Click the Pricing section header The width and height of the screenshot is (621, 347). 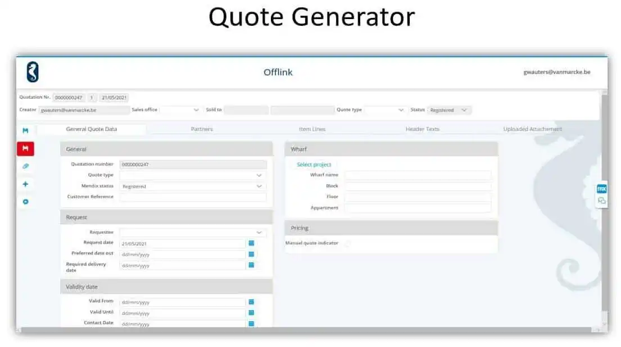391,228
